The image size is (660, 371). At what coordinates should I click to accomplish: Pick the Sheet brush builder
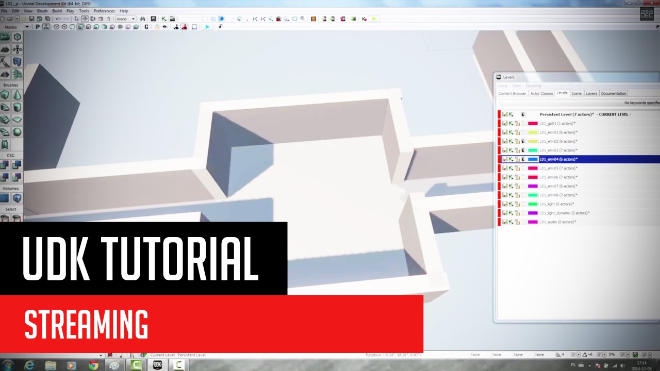pyautogui.click(x=17, y=120)
